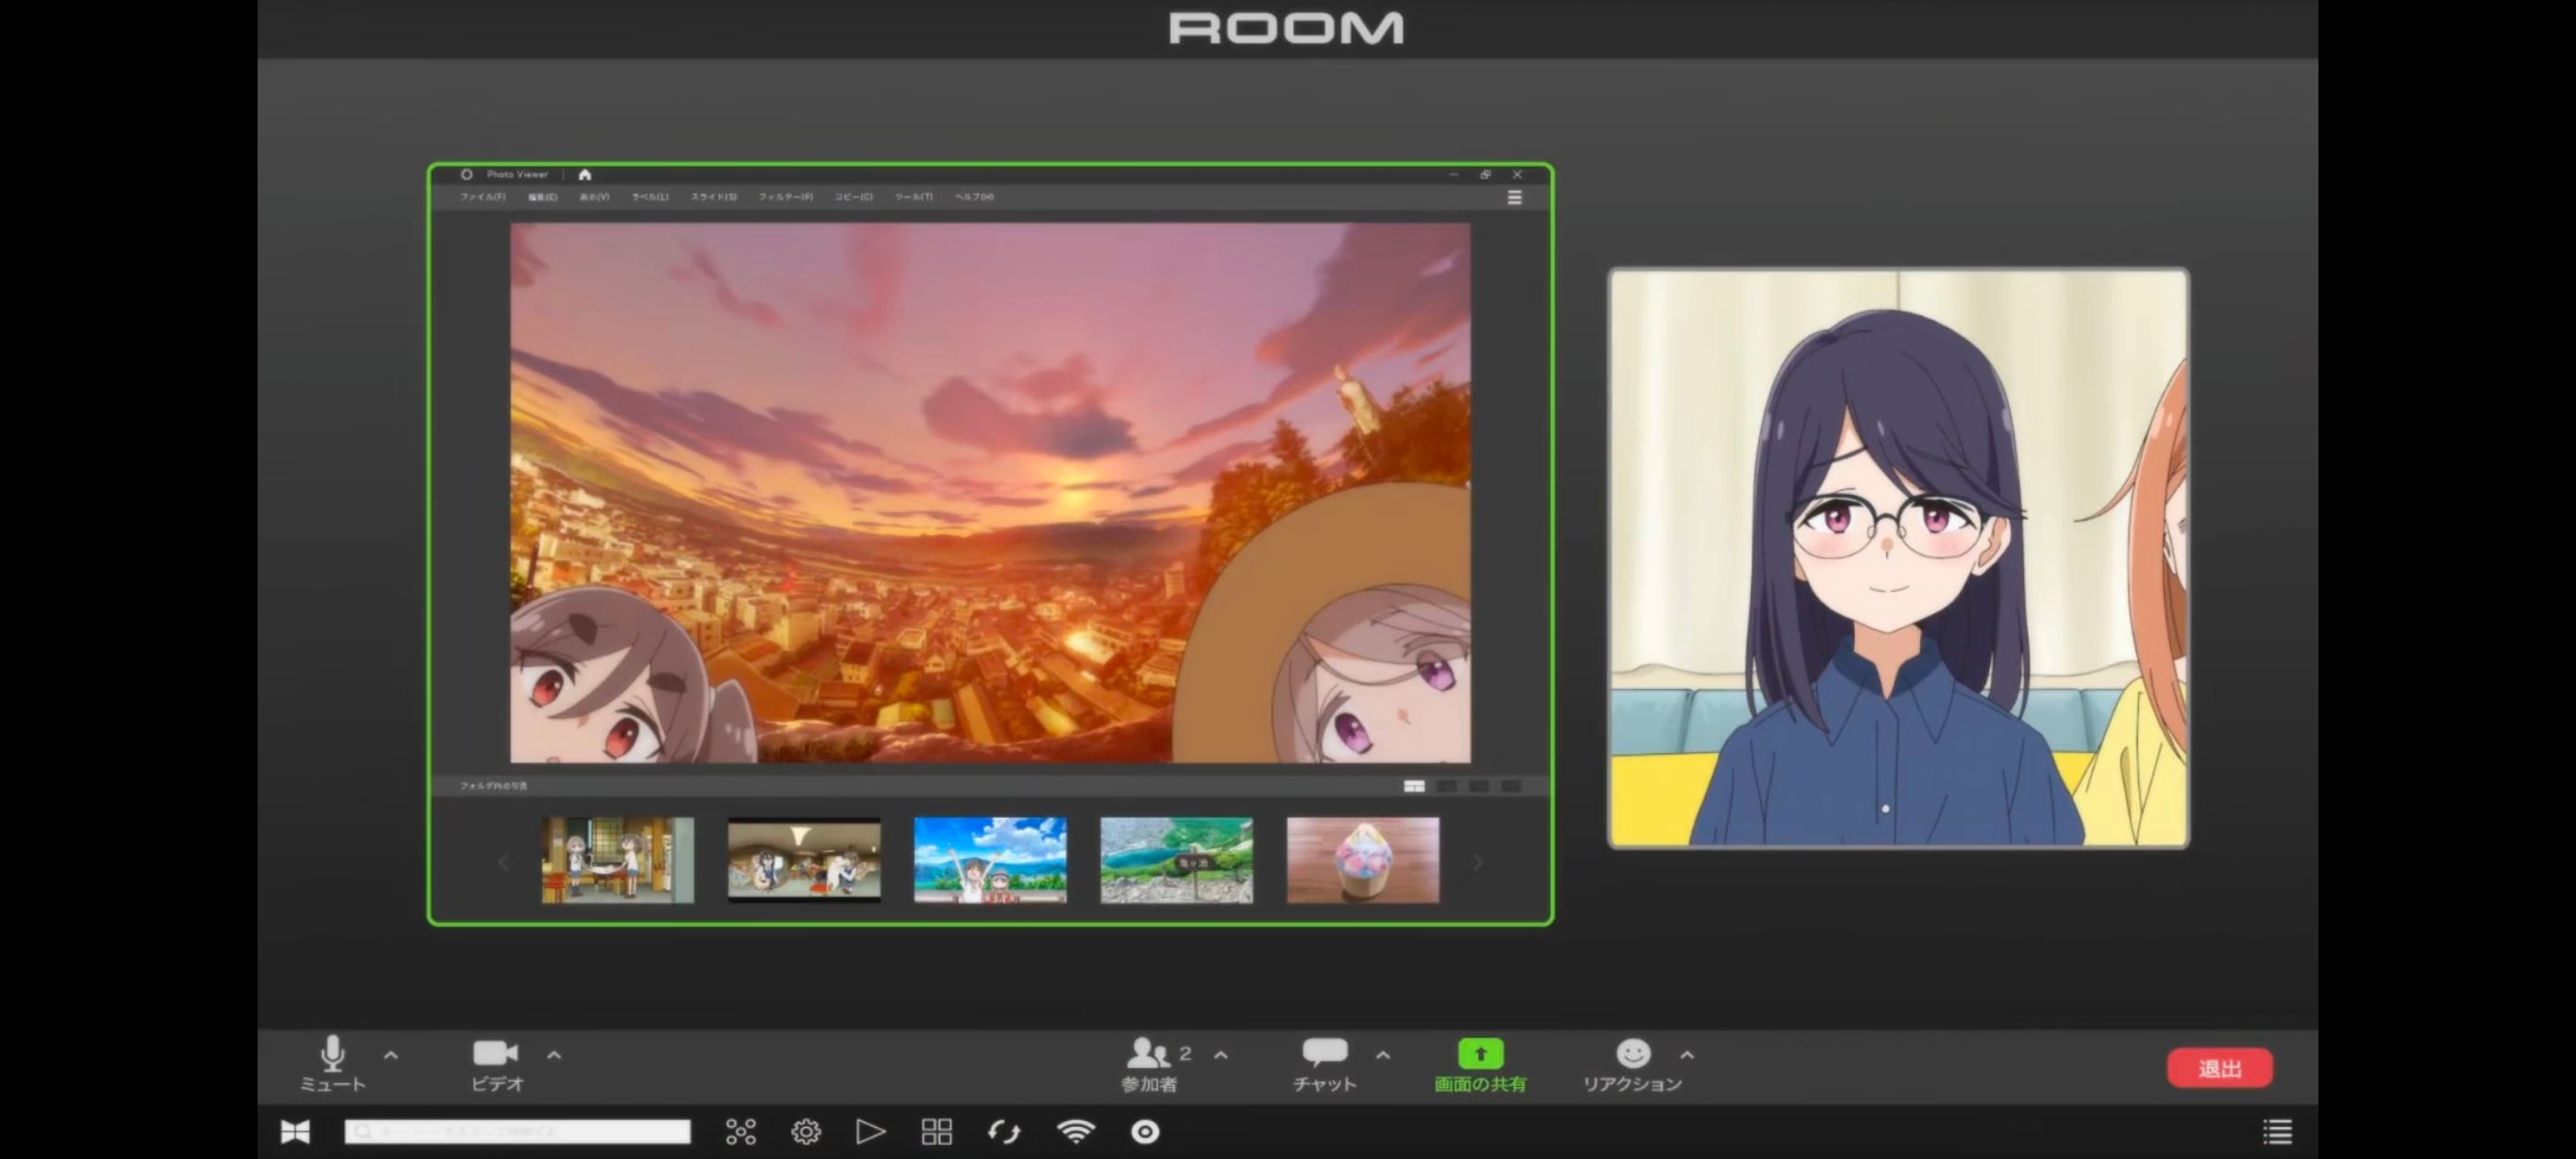Image resolution: width=2576 pixels, height=1159 pixels.
Task: Click the large sunset photo
Action: click(990, 493)
